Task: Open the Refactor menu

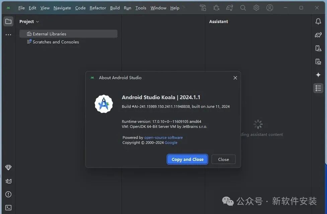Action: (98, 8)
